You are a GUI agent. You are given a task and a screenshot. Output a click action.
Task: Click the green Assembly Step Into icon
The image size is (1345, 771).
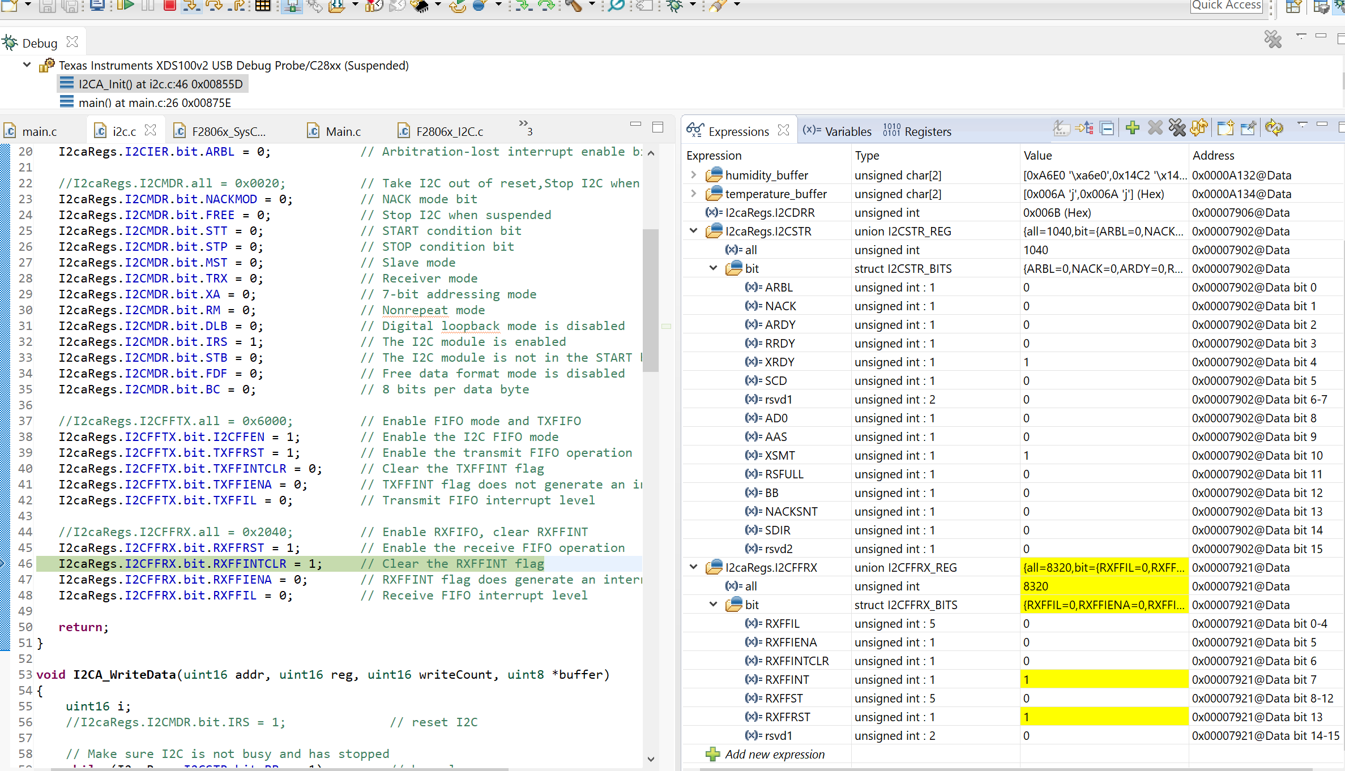pos(523,5)
